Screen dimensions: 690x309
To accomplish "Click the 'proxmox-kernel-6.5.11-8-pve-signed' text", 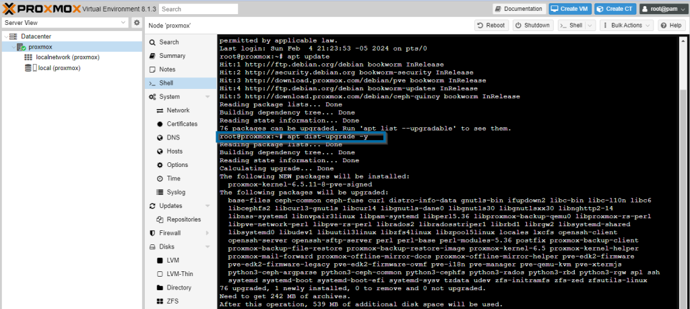I will (300, 184).
